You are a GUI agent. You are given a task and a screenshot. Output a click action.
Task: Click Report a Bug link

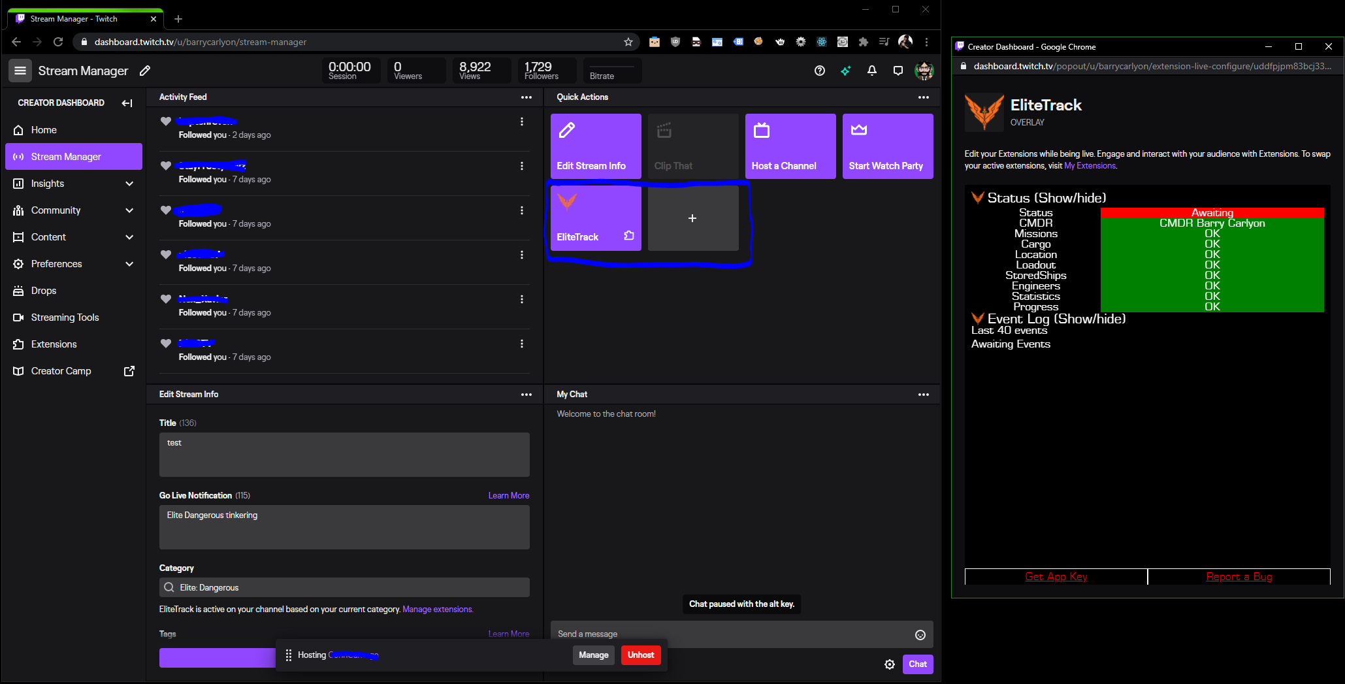[1239, 577]
